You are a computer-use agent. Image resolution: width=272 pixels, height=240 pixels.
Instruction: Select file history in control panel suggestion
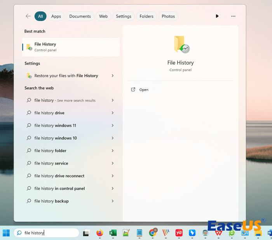[59, 189]
